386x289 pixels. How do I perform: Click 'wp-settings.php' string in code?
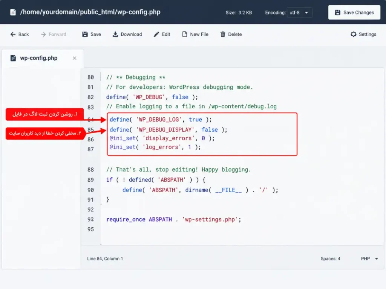[210, 219]
